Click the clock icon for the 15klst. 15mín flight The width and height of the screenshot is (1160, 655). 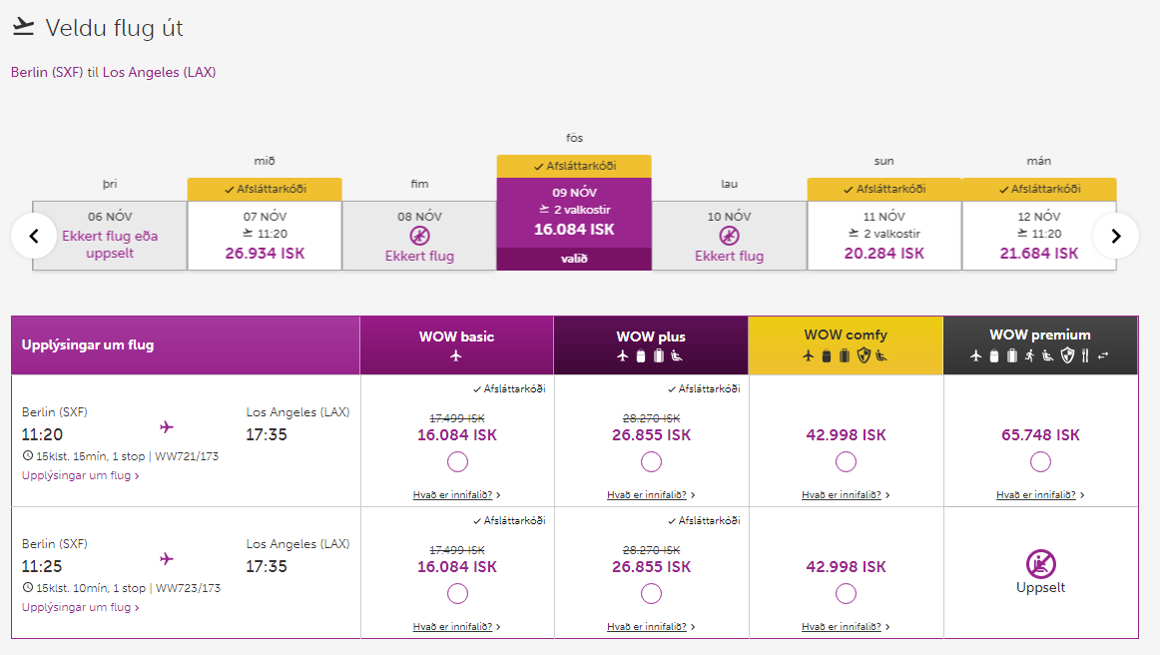pyautogui.click(x=27, y=456)
